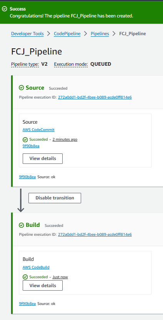The height and width of the screenshot is (320, 163).
Task: Open Build stage pipeline execution ID link
Action: pyautogui.click(x=95, y=235)
